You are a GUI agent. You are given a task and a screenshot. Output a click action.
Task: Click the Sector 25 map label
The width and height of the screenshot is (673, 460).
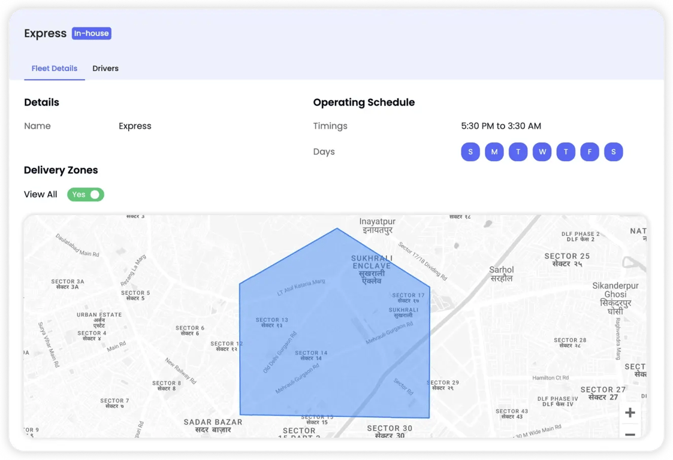pyautogui.click(x=567, y=259)
